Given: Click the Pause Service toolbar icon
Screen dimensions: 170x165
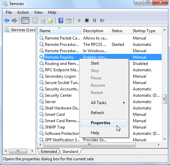Looking at the screenshot, I should tap(95, 20).
